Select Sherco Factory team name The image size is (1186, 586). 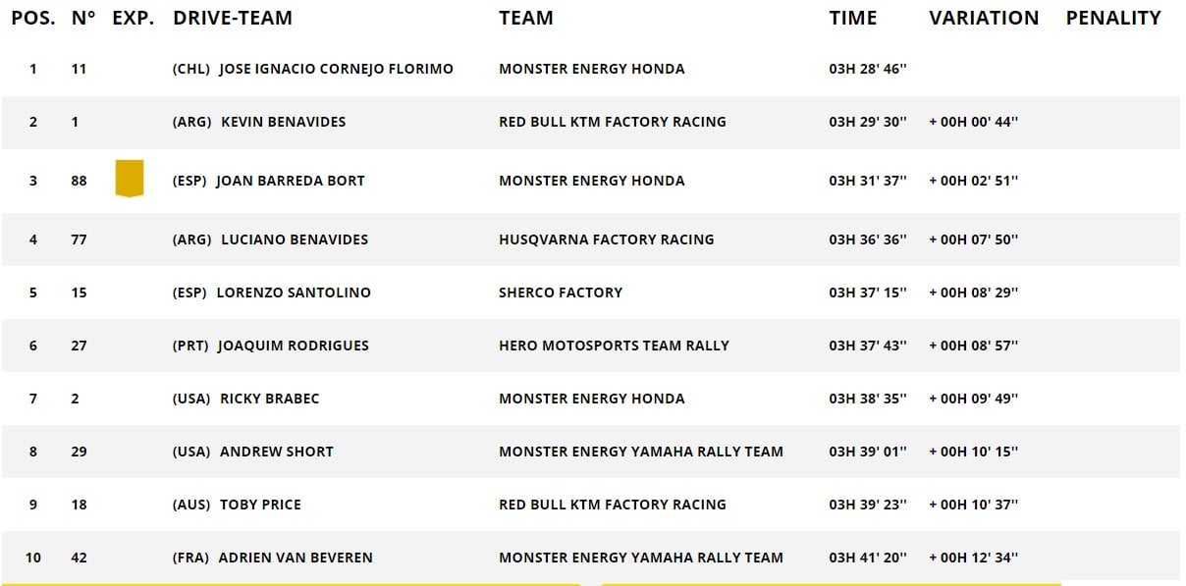[561, 293]
